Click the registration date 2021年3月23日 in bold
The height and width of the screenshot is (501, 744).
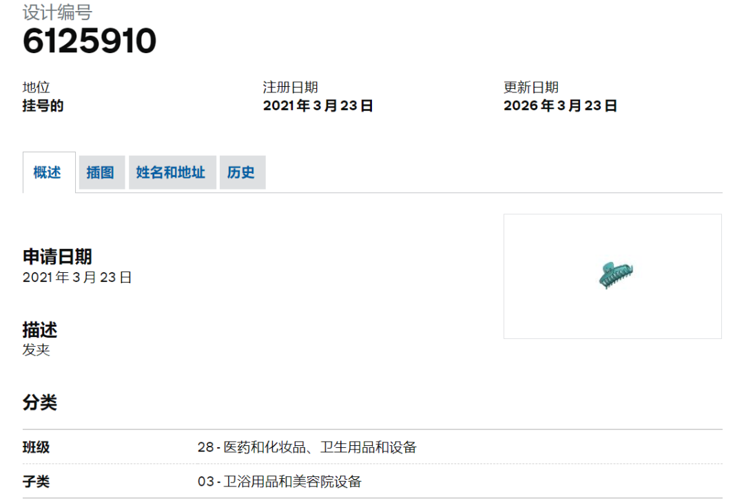coord(318,105)
